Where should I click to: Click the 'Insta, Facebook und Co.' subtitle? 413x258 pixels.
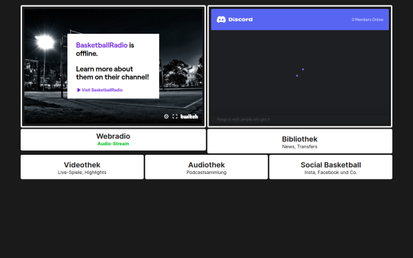point(331,173)
